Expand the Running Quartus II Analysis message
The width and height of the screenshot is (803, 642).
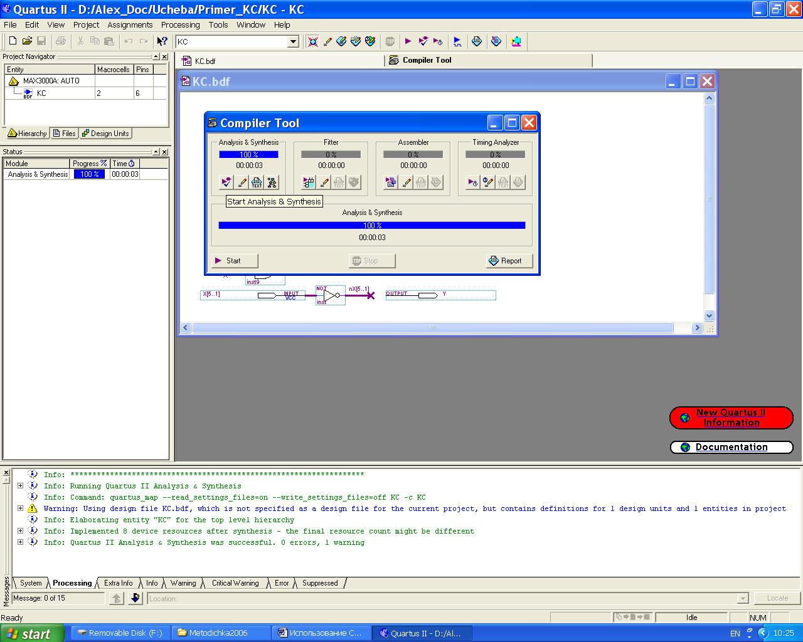point(20,485)
